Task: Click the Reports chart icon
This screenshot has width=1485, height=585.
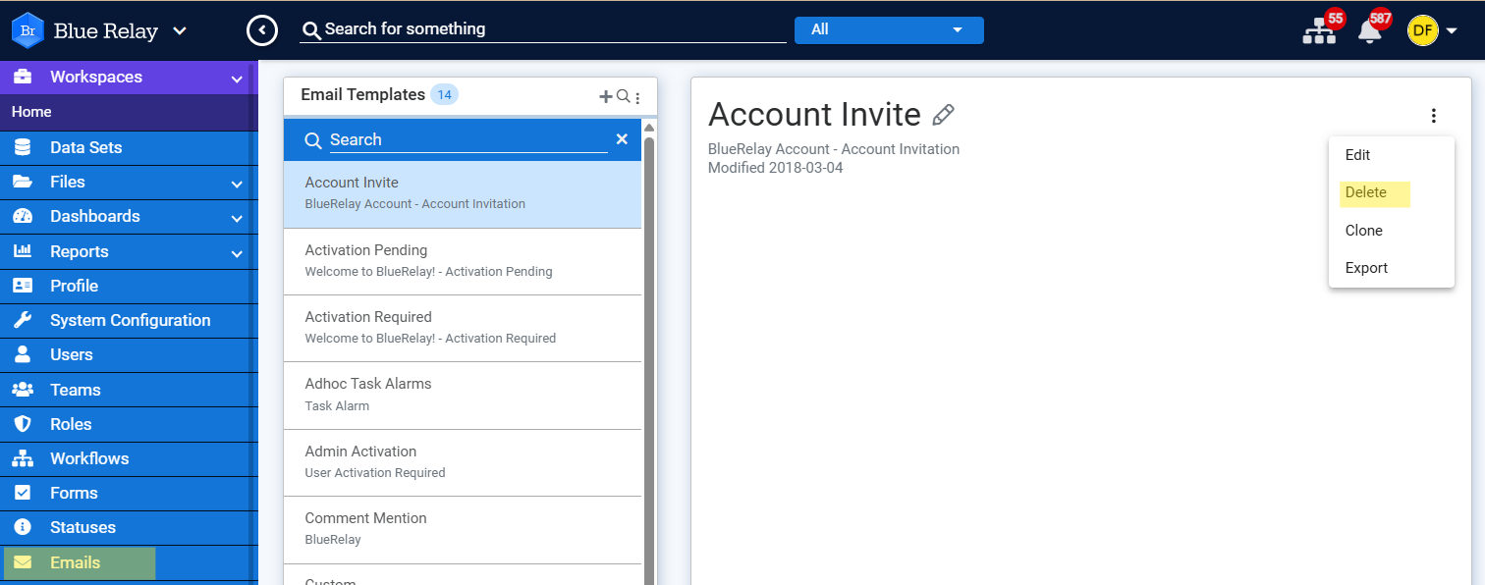Action: pos(23,251)
